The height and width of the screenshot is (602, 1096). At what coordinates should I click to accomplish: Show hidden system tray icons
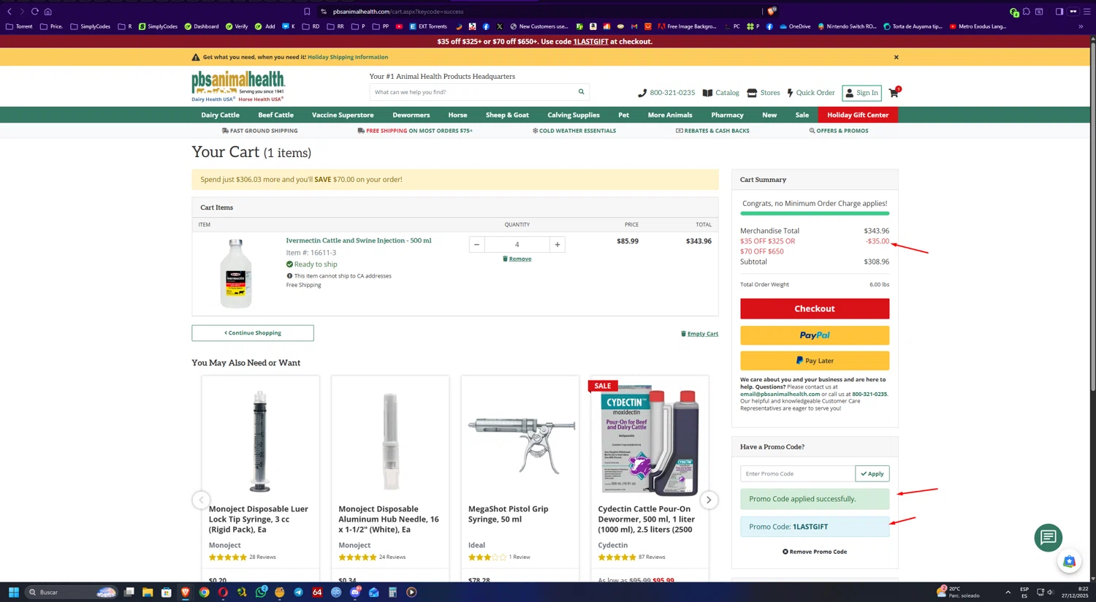click(x=1008, y=593)
